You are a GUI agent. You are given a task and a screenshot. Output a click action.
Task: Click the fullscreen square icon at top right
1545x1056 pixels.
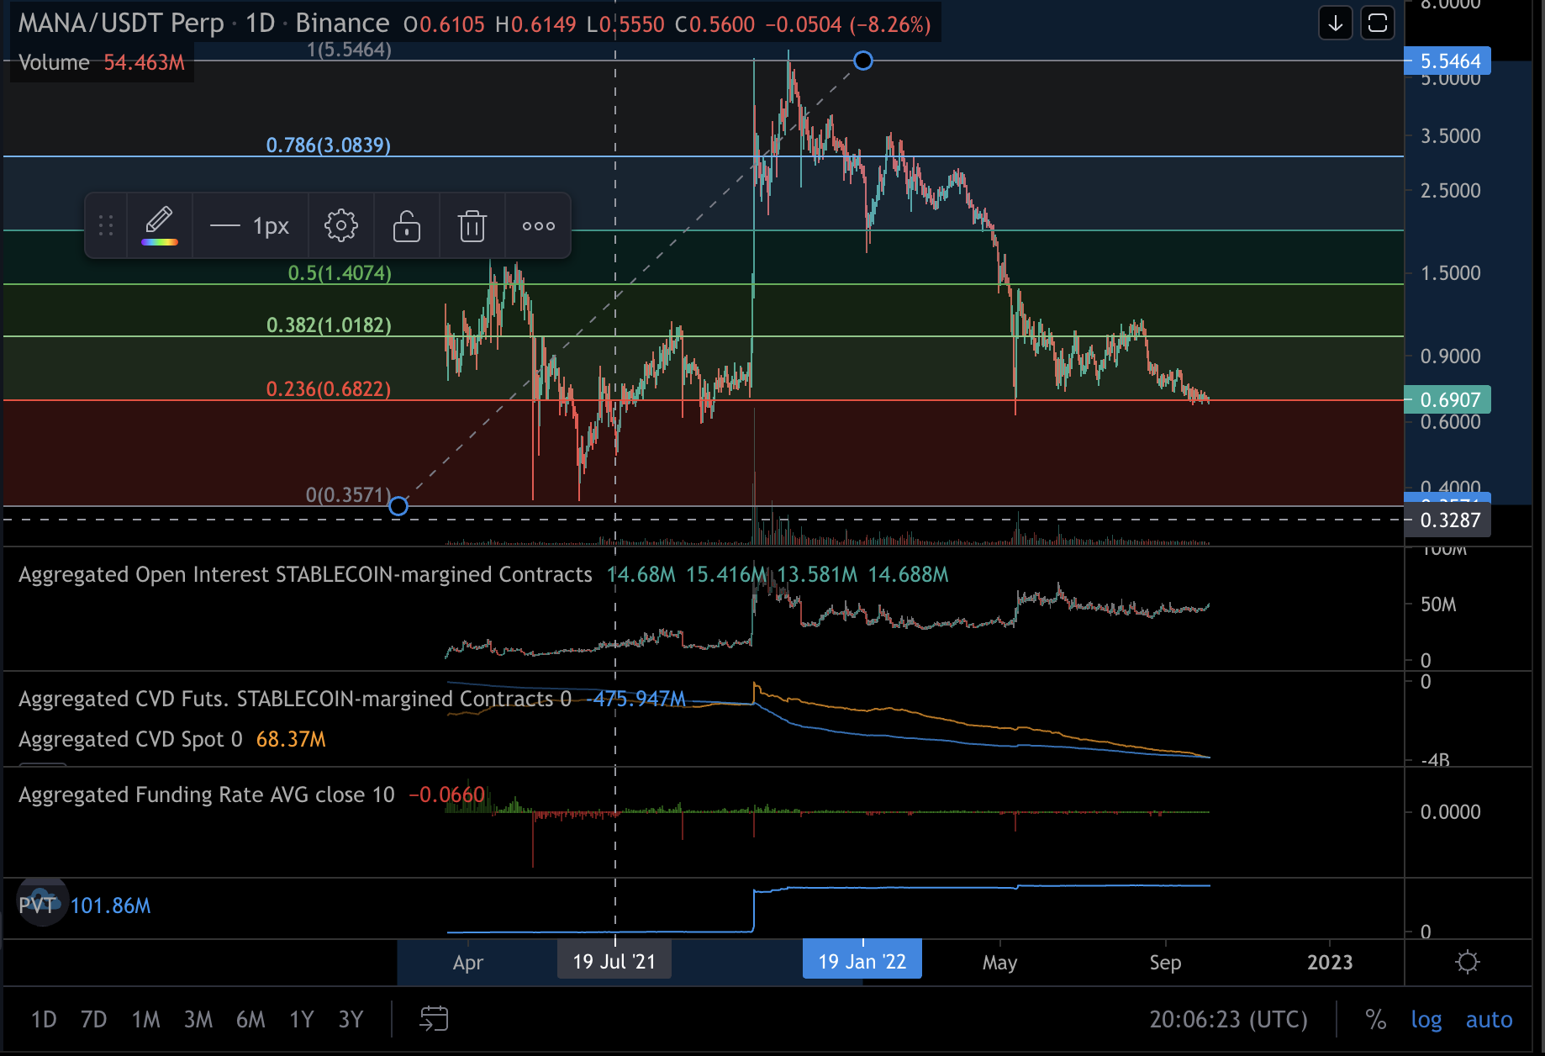click(x=1378, y=24)
